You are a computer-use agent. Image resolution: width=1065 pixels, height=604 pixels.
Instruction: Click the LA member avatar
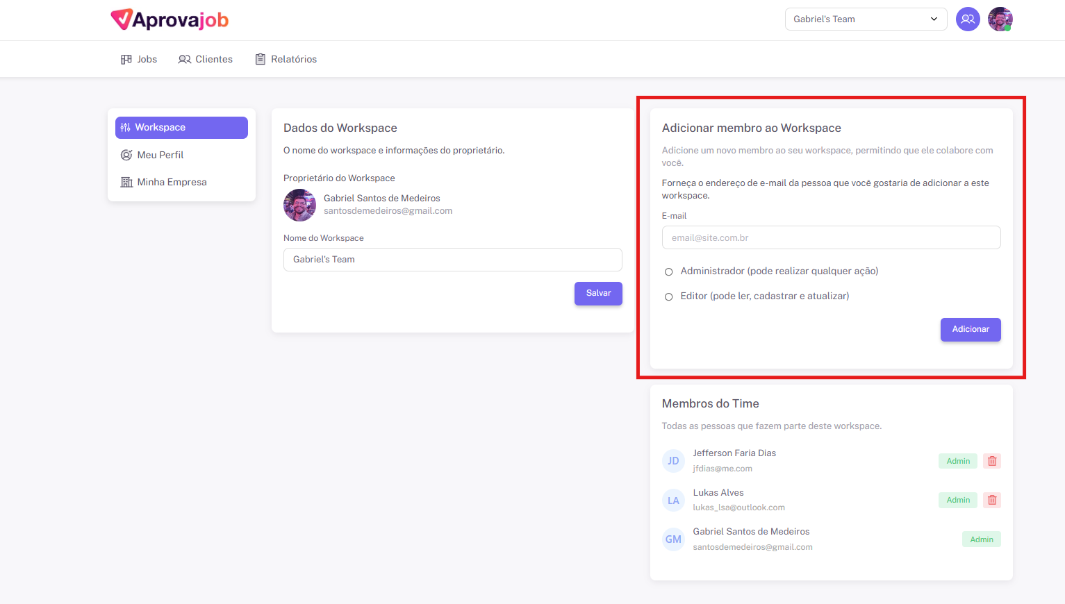tap(673, 501)
